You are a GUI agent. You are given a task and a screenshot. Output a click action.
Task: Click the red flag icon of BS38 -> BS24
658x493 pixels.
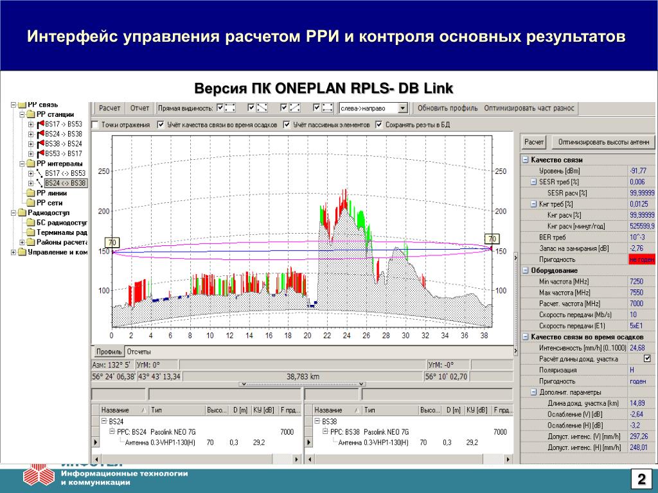40,144
